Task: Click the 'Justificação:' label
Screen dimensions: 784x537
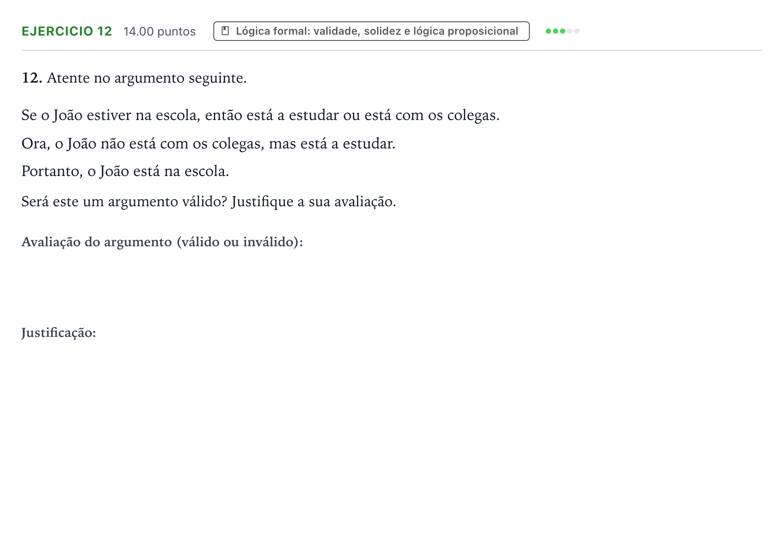Action: [x=59, y=333]
